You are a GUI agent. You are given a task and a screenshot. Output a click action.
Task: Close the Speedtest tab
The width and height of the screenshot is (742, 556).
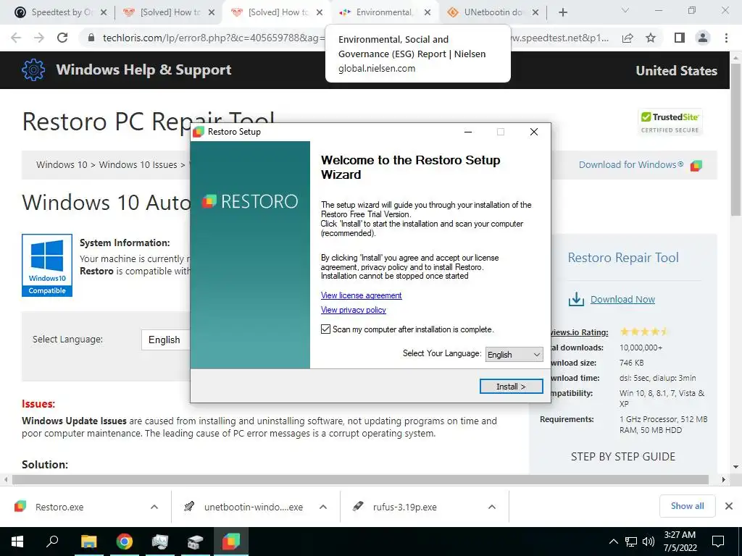[x=104, y=12]
